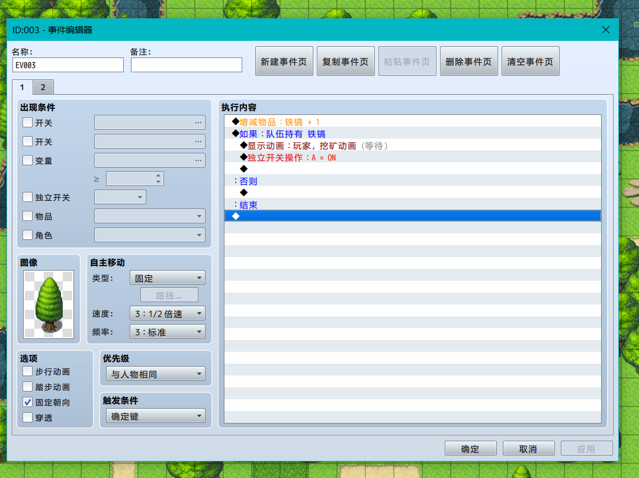Select the 增减物品 铁镐 command line
This screenshot has width=639, height=478.
pos(412,122)
